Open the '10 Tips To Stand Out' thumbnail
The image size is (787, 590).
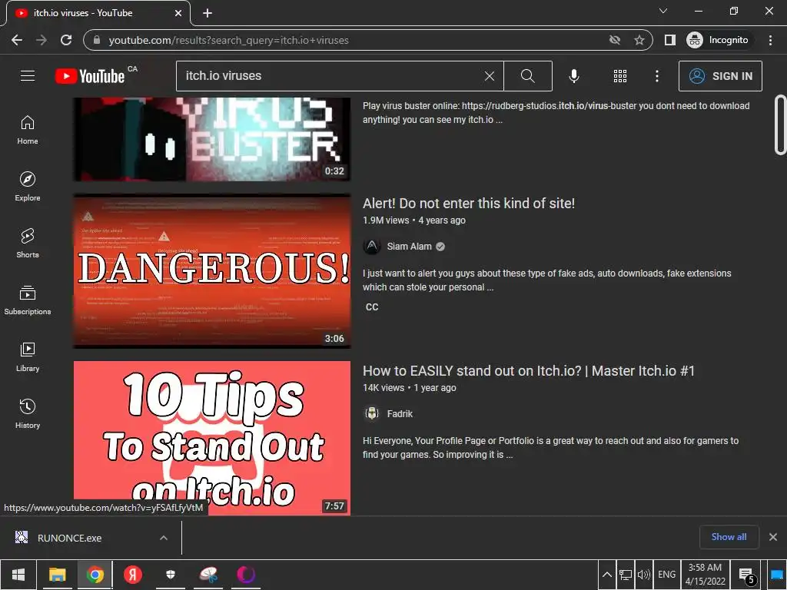coord(212,438)
